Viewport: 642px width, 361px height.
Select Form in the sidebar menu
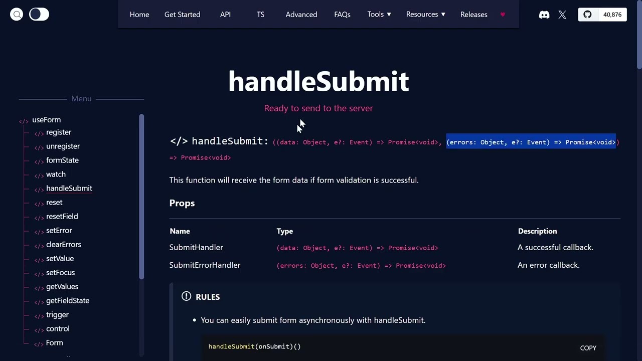(x=54, y=343)
